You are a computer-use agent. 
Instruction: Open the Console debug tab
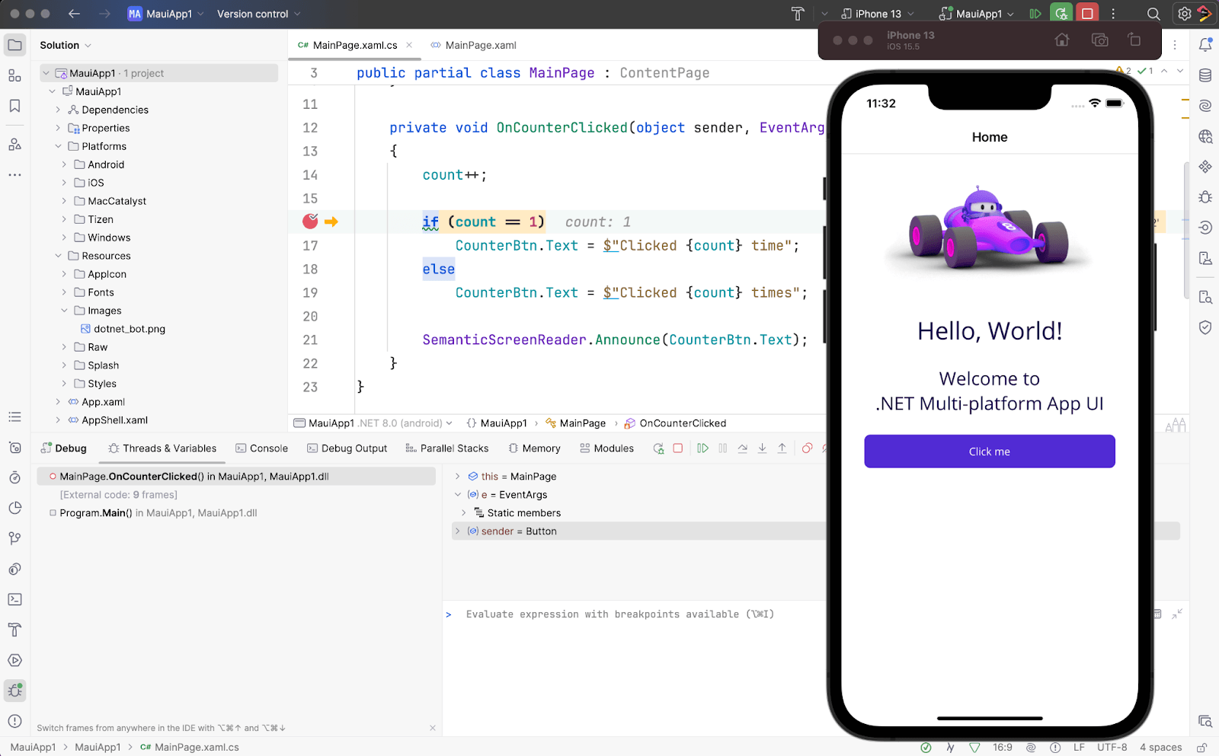point(262,448)
